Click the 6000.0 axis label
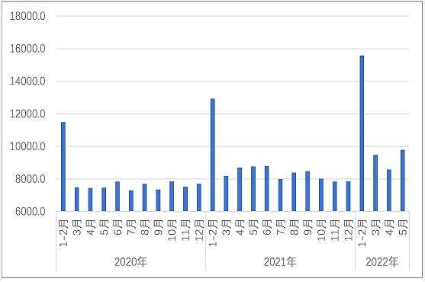Viewport: 425px width, 282px height. (30, 212)
